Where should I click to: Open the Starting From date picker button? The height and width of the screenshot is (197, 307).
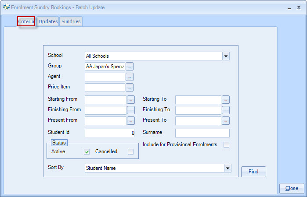tap(131, 99)
